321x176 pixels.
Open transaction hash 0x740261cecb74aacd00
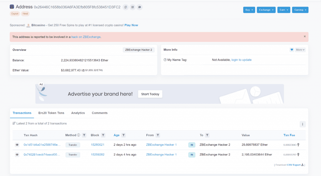42,154
